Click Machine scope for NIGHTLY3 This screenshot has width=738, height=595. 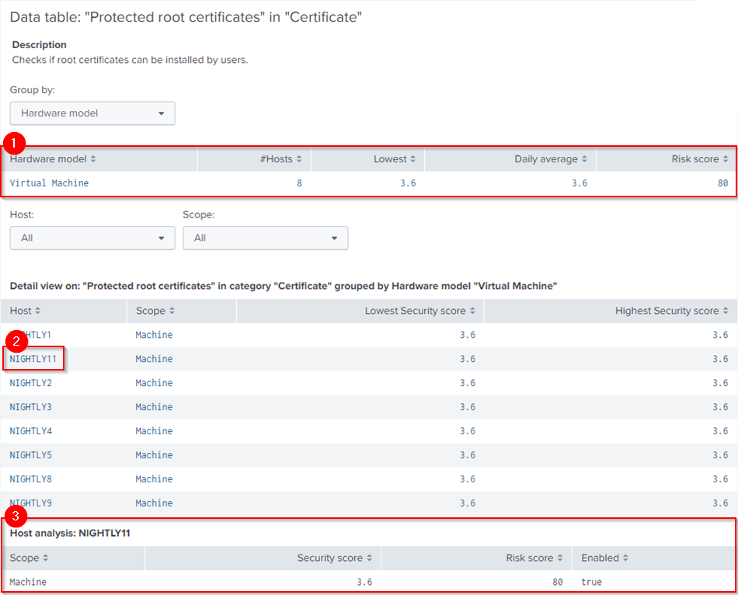click(154, 407)
